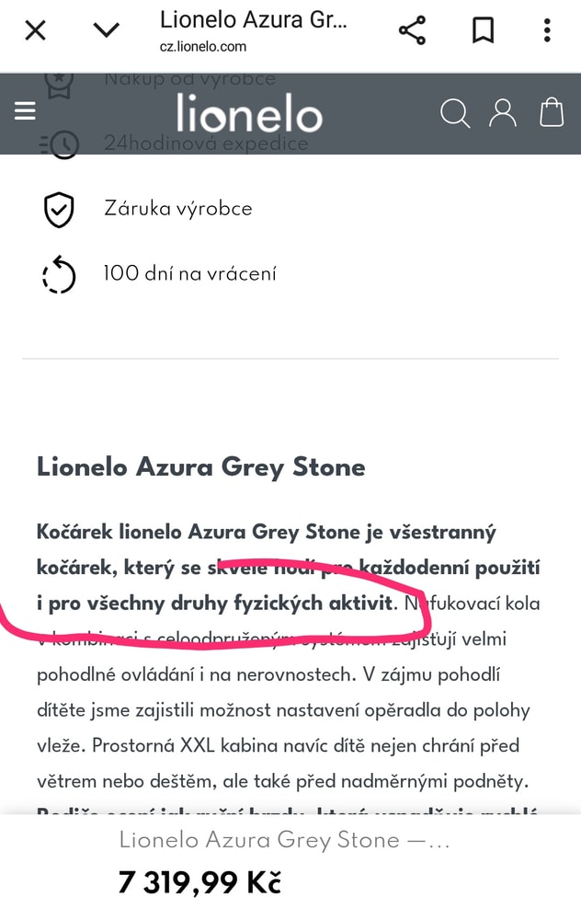Open the hamburger menu on the lionelo page
Screen dimensions: 581x920
pos(25,111)
